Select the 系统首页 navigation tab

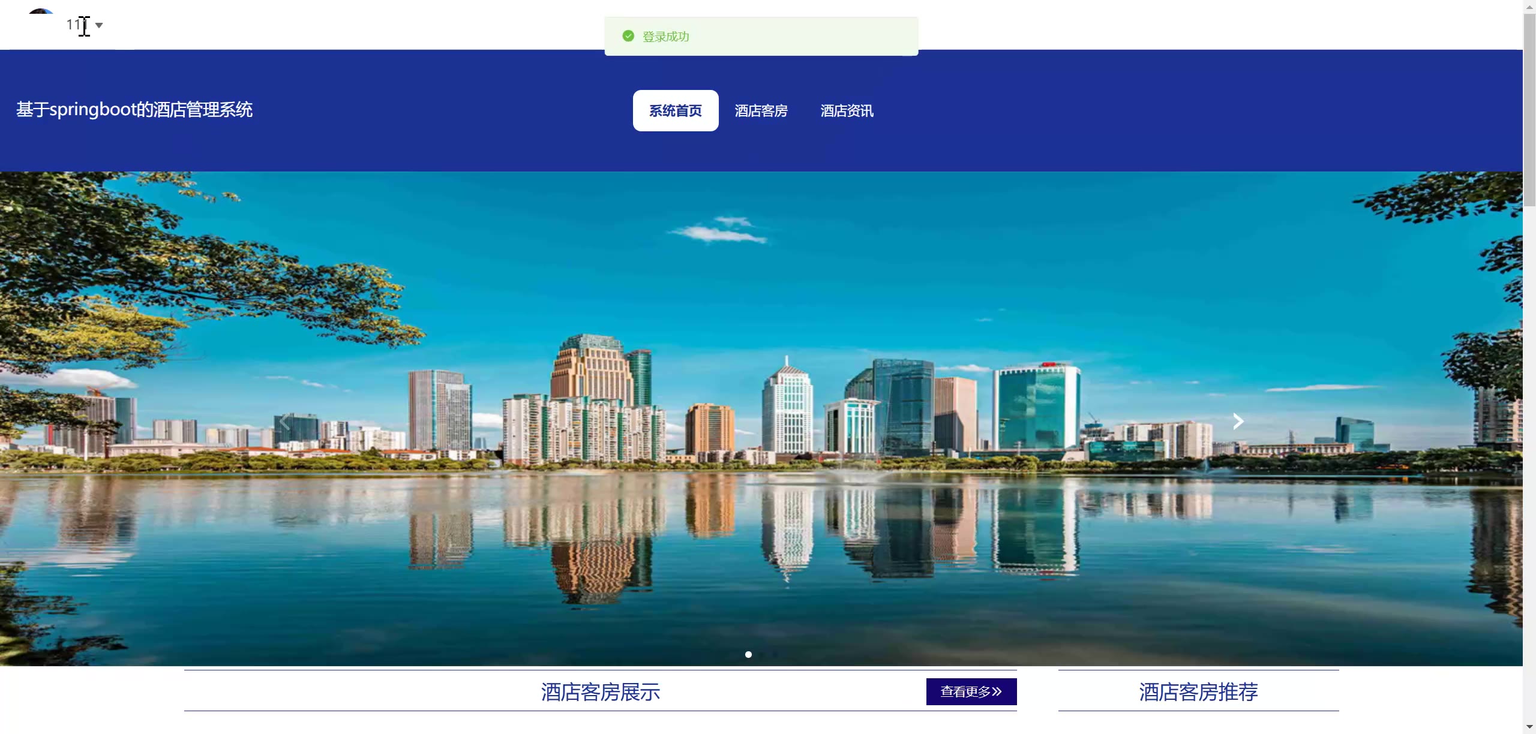[675, 110]
